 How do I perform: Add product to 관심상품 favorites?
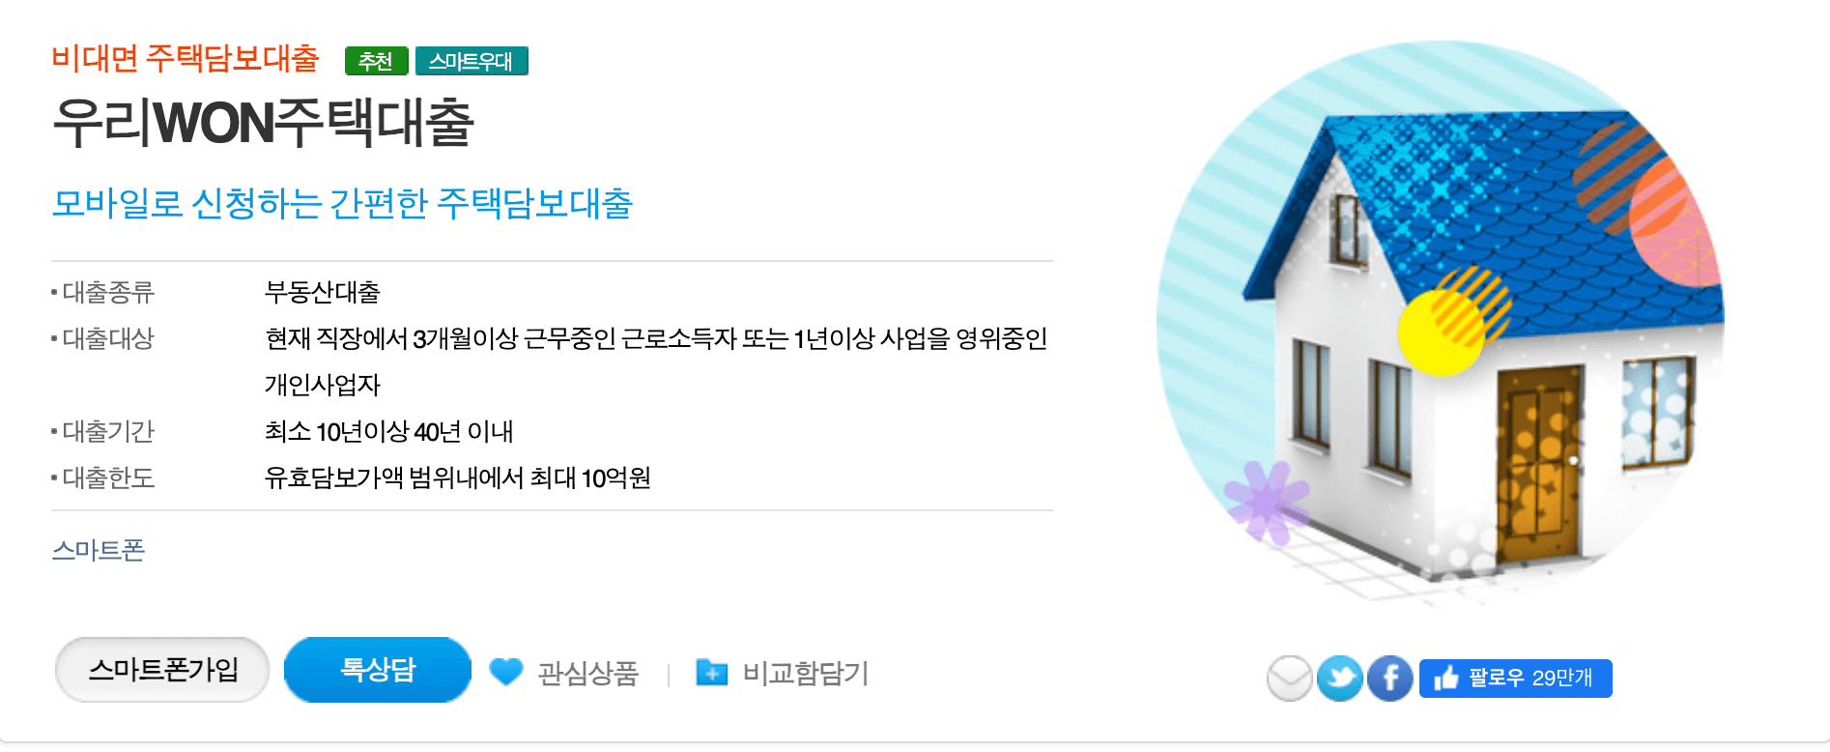coord(587,673)
